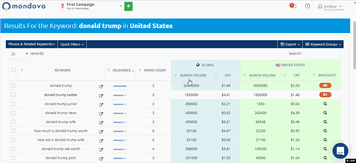Open the Export dropdown menu

pyautogui.click(x=290, y=44)
